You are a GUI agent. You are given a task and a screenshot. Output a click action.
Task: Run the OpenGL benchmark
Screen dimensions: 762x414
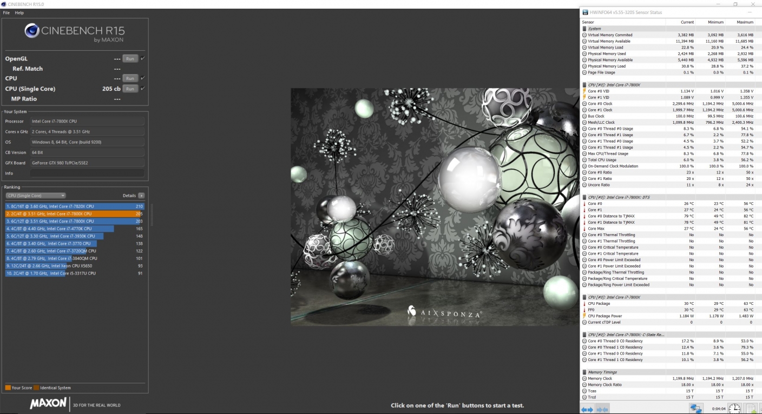pos(130,59)
